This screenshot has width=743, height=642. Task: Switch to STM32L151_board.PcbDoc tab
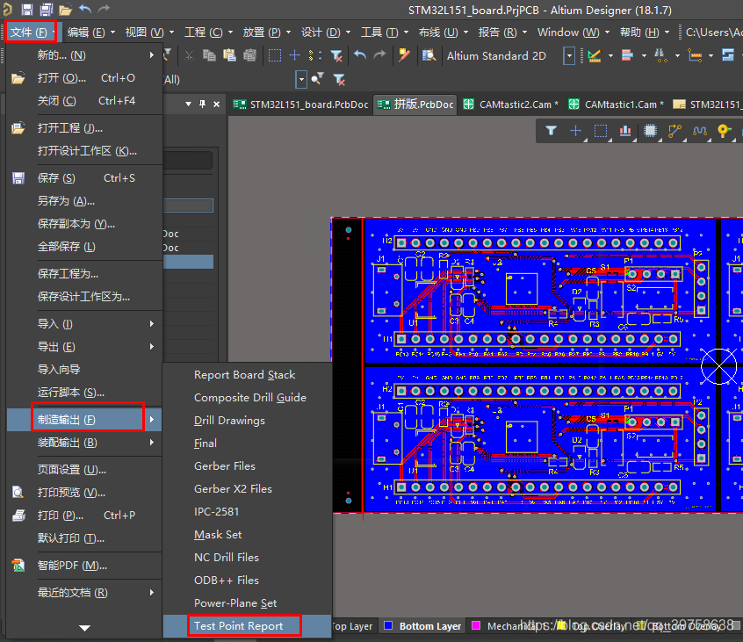[x=301, y=105]
